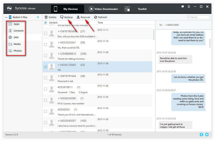Select message 'Thanks for letting me know'
This screenshot has width=215, height=141.
(71, 59)
